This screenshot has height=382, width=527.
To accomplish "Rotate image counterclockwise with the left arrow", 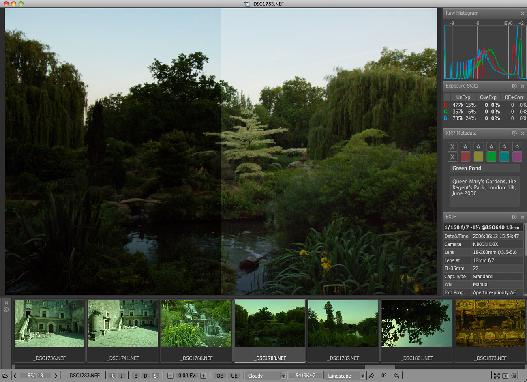I will point(396,376).
